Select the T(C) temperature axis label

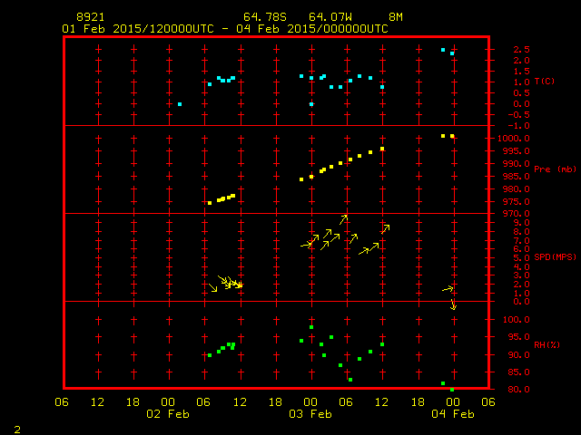(544, 82)
